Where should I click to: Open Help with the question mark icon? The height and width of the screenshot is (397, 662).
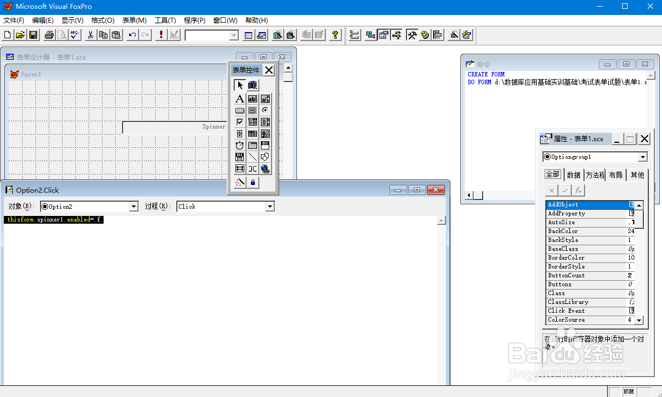click(335, 35)
